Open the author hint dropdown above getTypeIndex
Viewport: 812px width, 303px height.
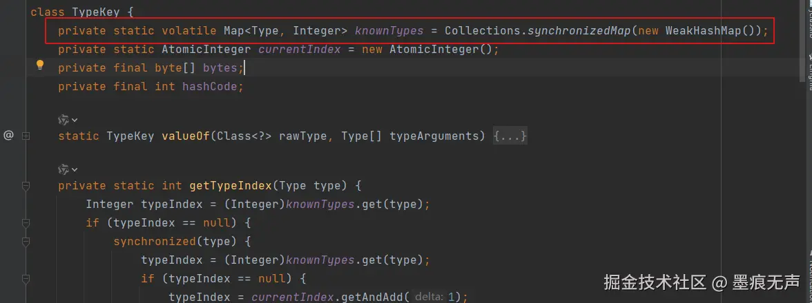pos(68,170)
